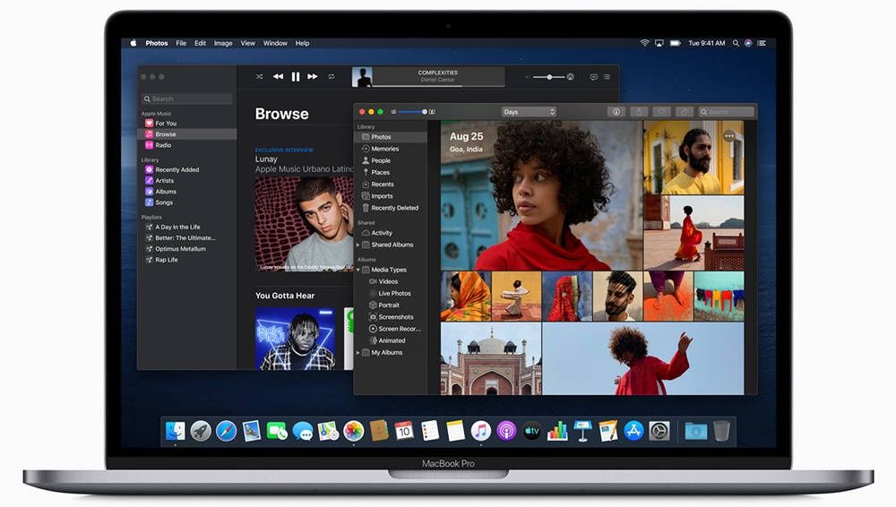
Task: Favorite the photo using heart button
Action: [662, 112]
